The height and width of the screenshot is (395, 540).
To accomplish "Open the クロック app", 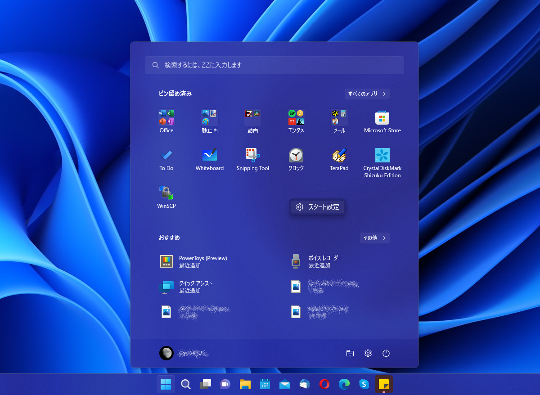I will pyautogui.click(x=296, y=159).
